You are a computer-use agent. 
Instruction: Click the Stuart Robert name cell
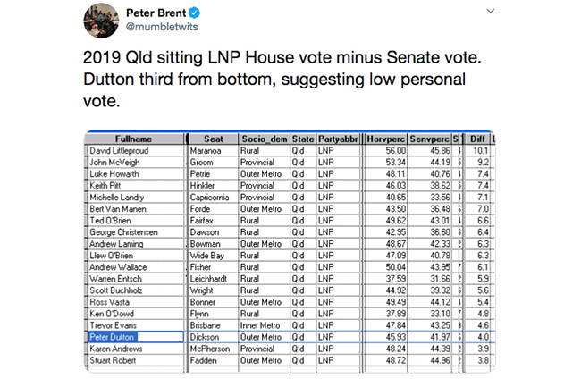[x=113, y=360]
